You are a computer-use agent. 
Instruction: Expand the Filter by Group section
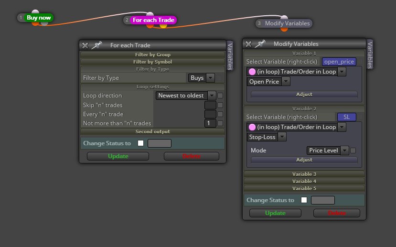152,55
